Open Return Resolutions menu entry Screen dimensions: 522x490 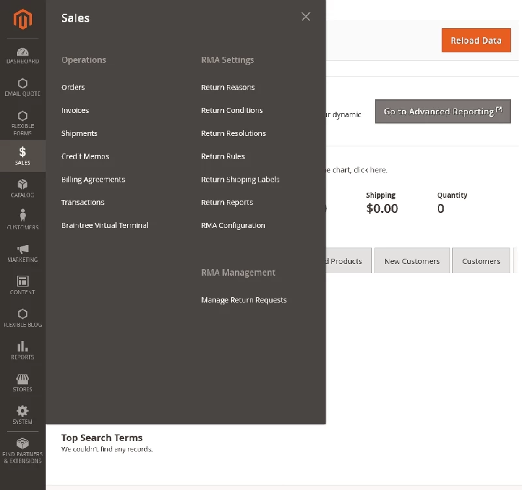(234, 133)
